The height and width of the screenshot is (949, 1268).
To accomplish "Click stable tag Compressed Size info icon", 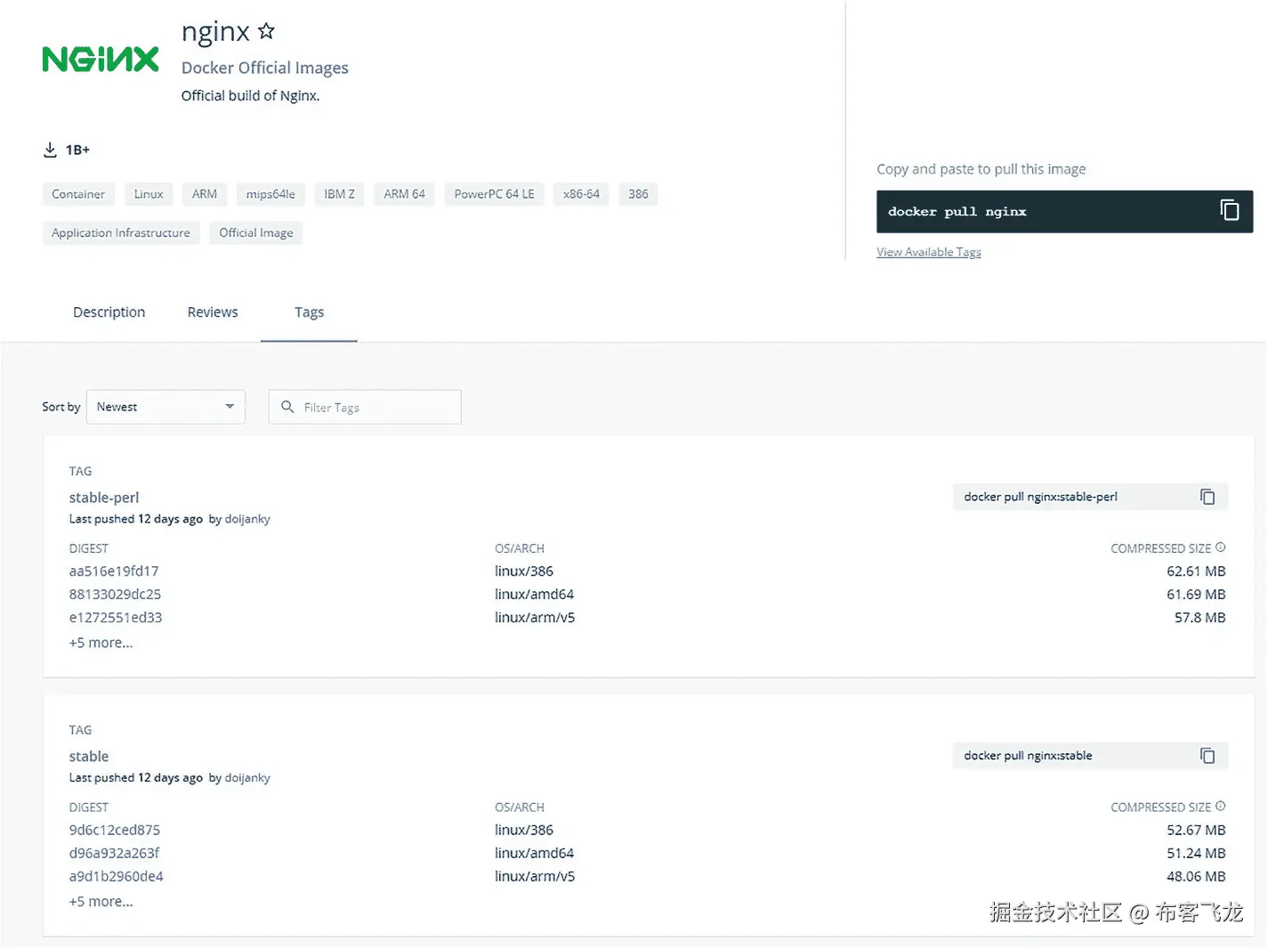I will [1221, 807].
